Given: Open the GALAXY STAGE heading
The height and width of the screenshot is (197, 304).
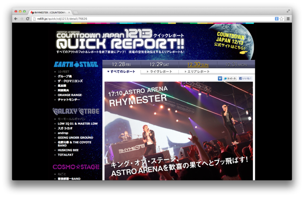Looking at the screenshot, I should tap(76, 111).
